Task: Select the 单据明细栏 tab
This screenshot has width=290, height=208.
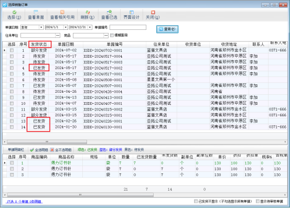Action: 16,150
